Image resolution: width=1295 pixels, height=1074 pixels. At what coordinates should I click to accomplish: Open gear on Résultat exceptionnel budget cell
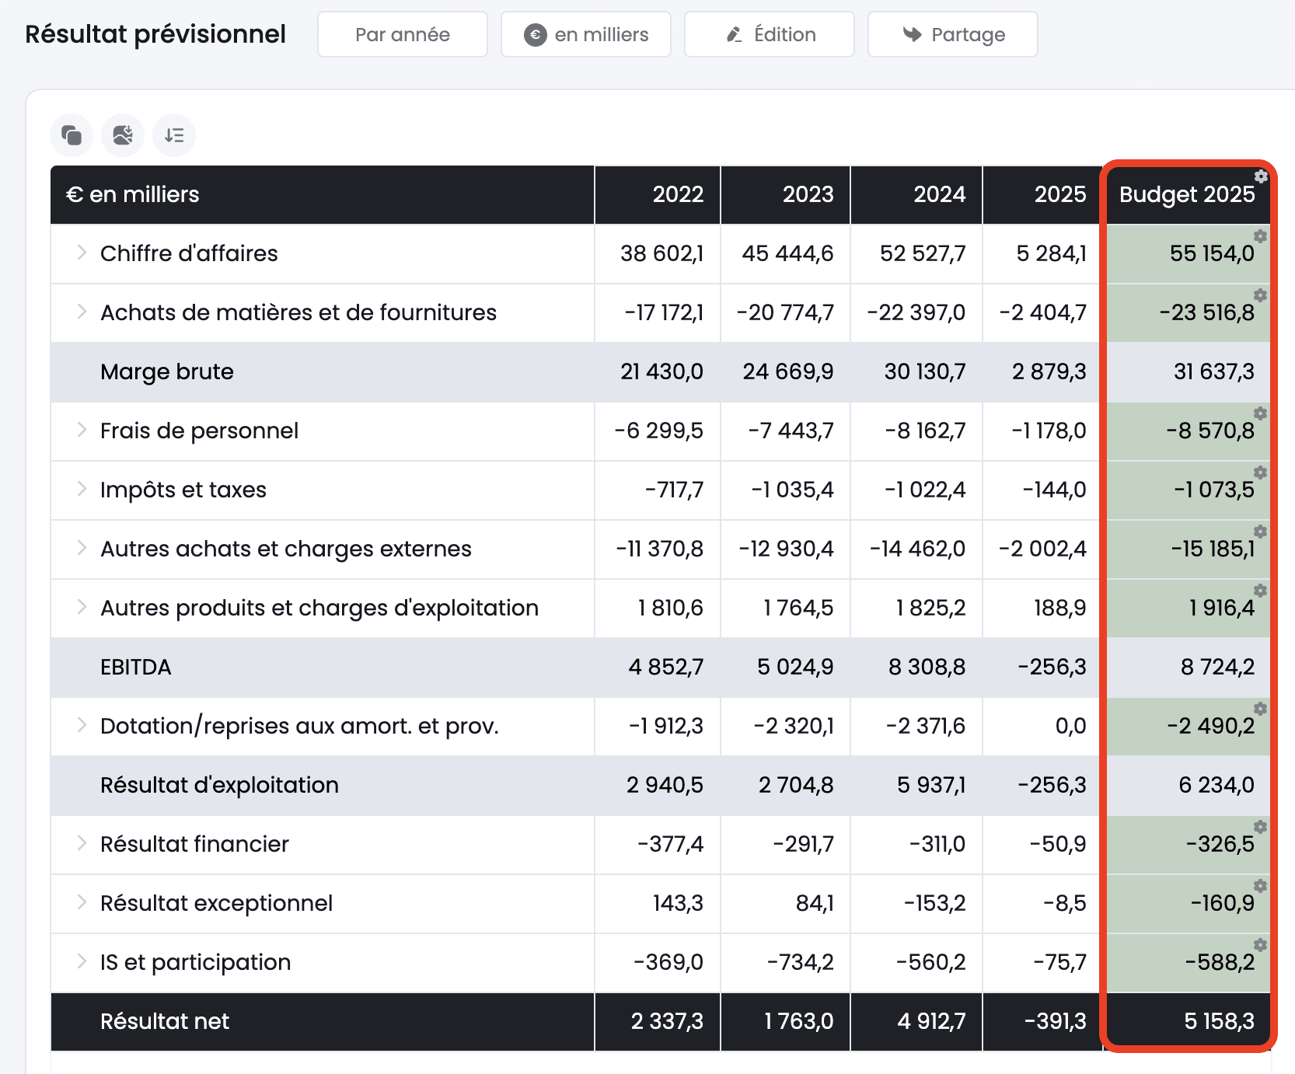click(1261, 886)
